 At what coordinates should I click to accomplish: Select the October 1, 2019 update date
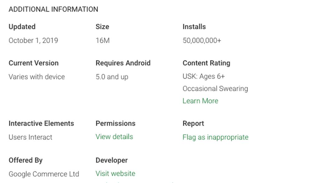click(x=33, y=41)
